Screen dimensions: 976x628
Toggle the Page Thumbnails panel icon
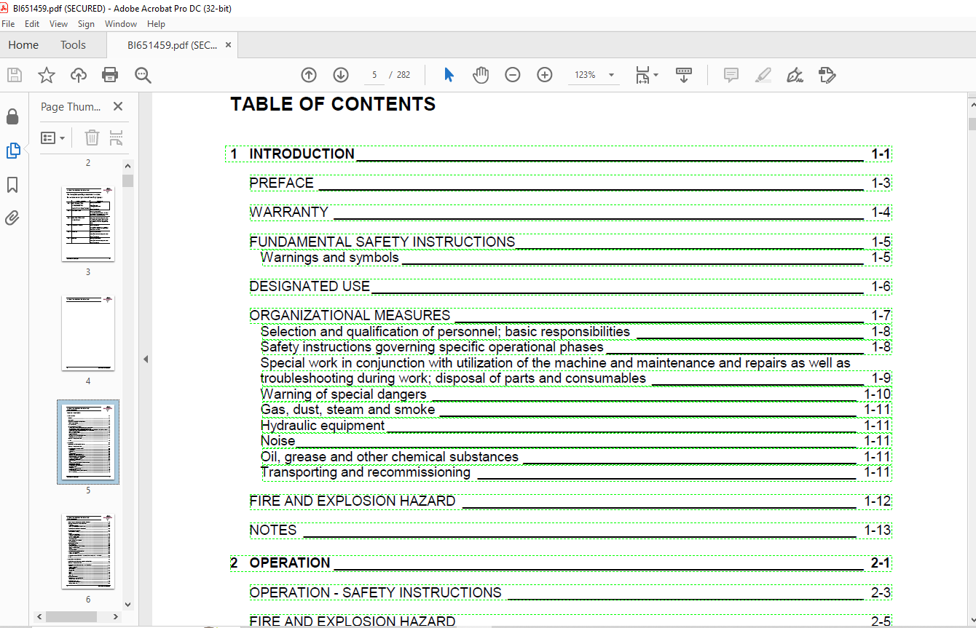[12, 151]
